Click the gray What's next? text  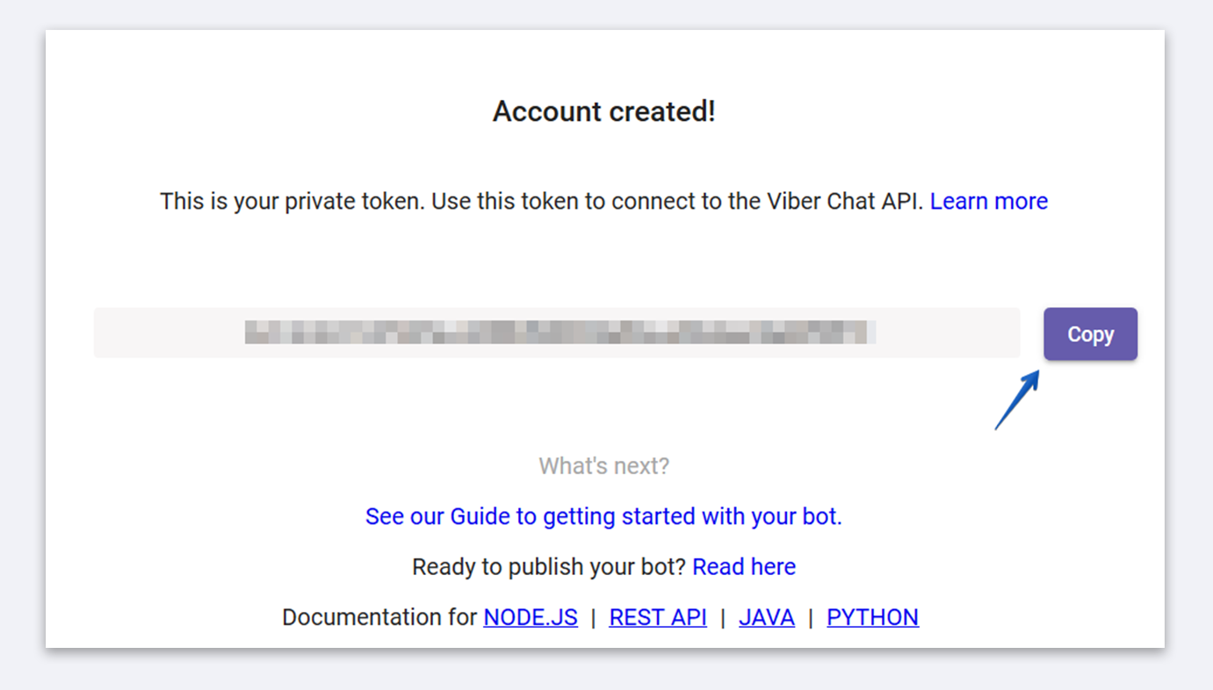(x=604, y=466)
